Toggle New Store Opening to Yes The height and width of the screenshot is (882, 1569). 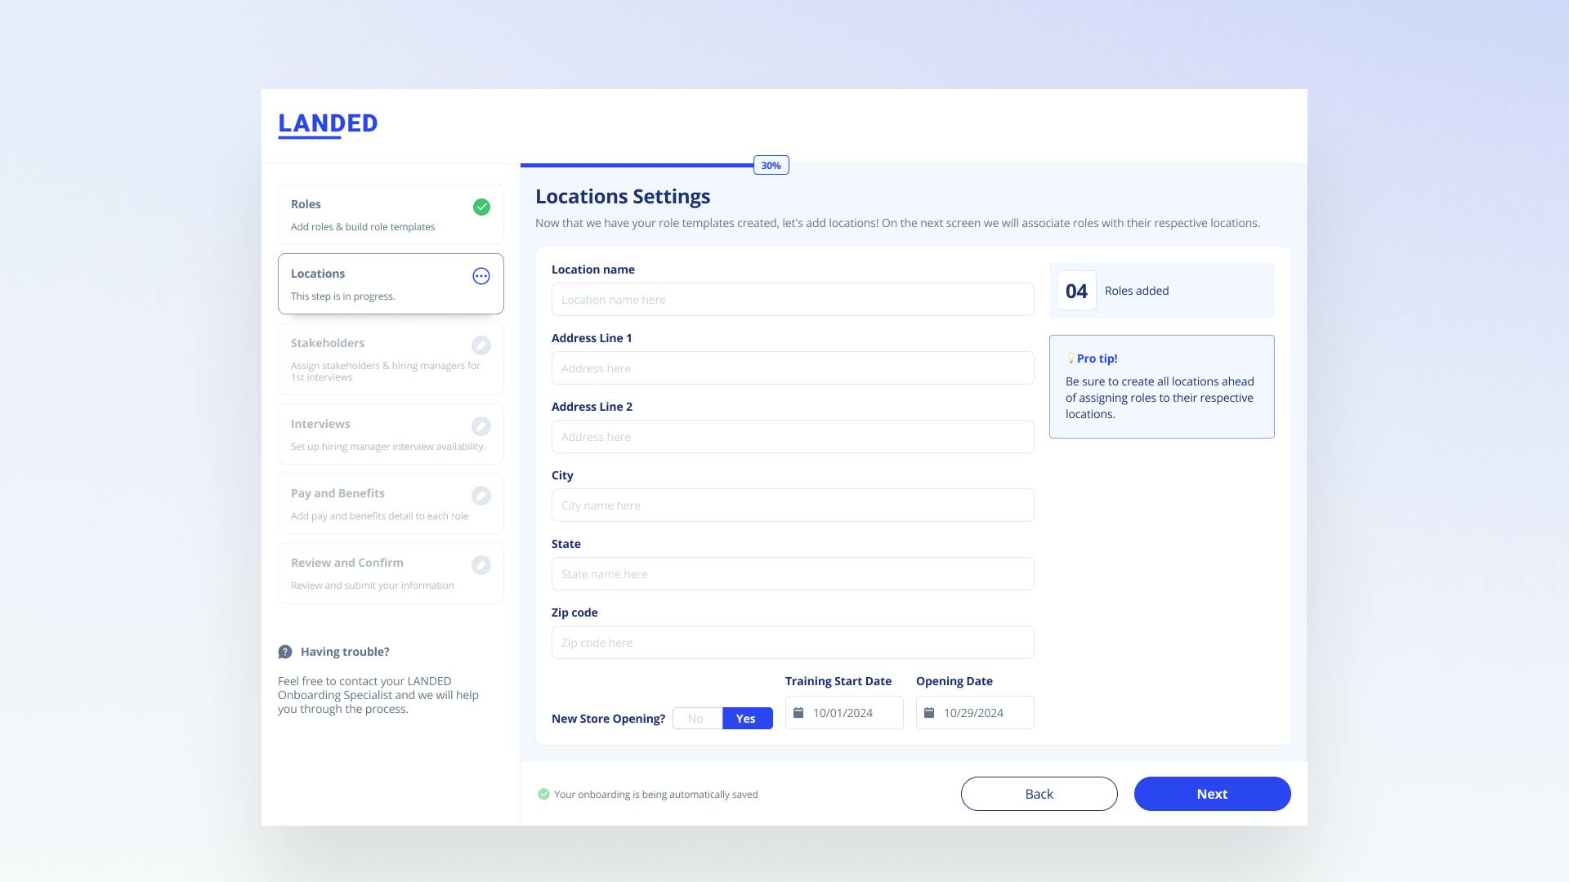[747, 719]
